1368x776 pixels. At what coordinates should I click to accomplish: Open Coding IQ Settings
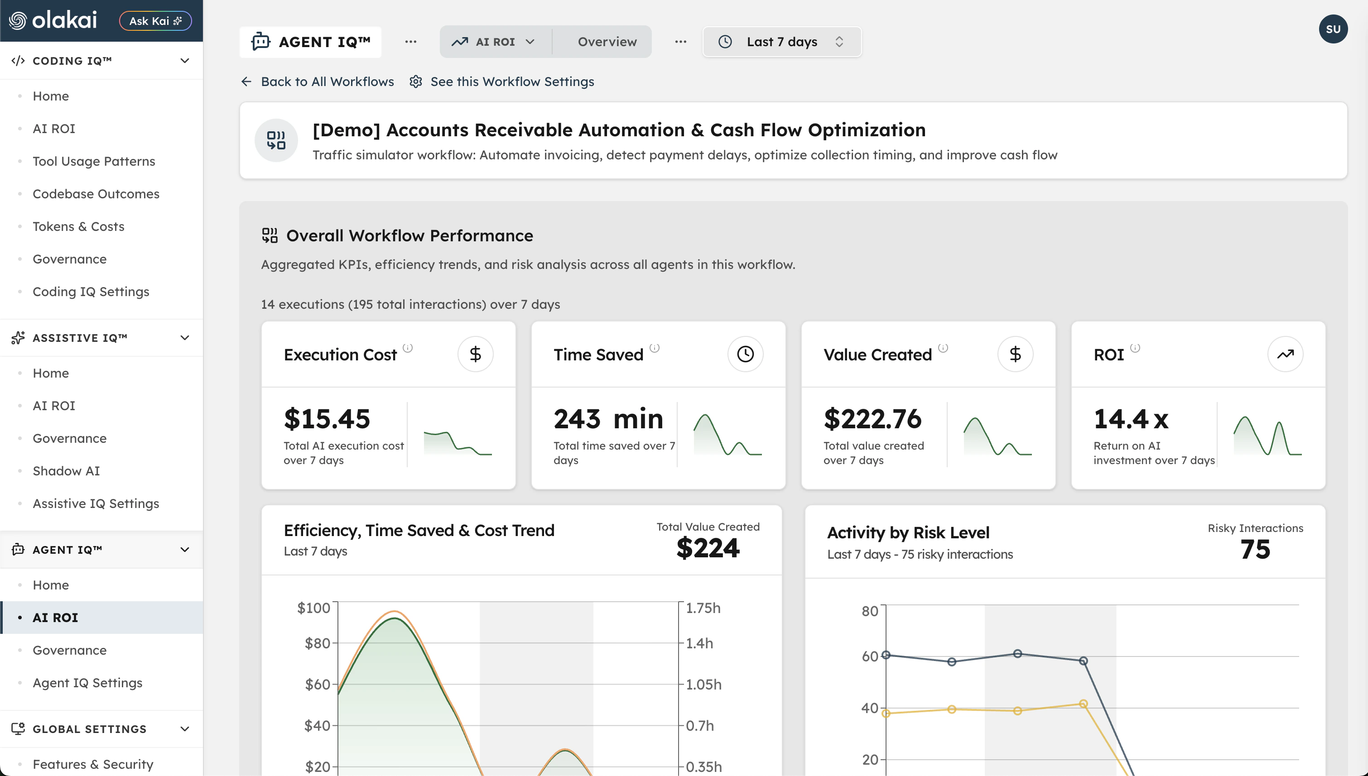coord(91,292)
